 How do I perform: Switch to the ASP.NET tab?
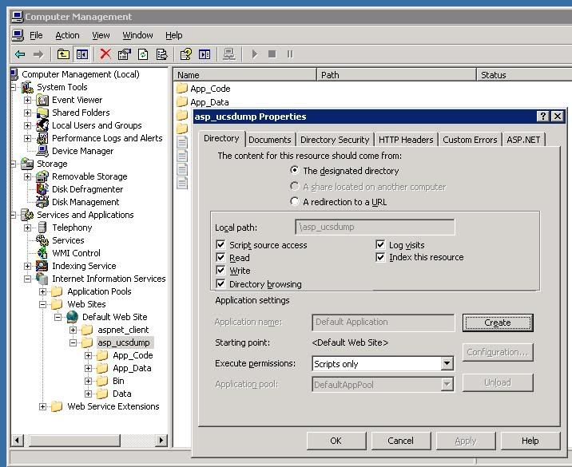[523, 140]
